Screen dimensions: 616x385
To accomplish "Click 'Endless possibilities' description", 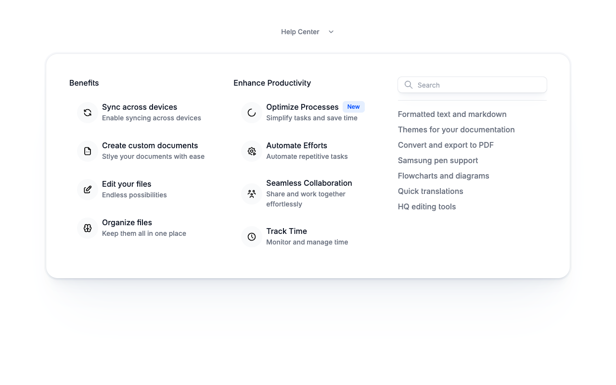I will tap(134, 195).
